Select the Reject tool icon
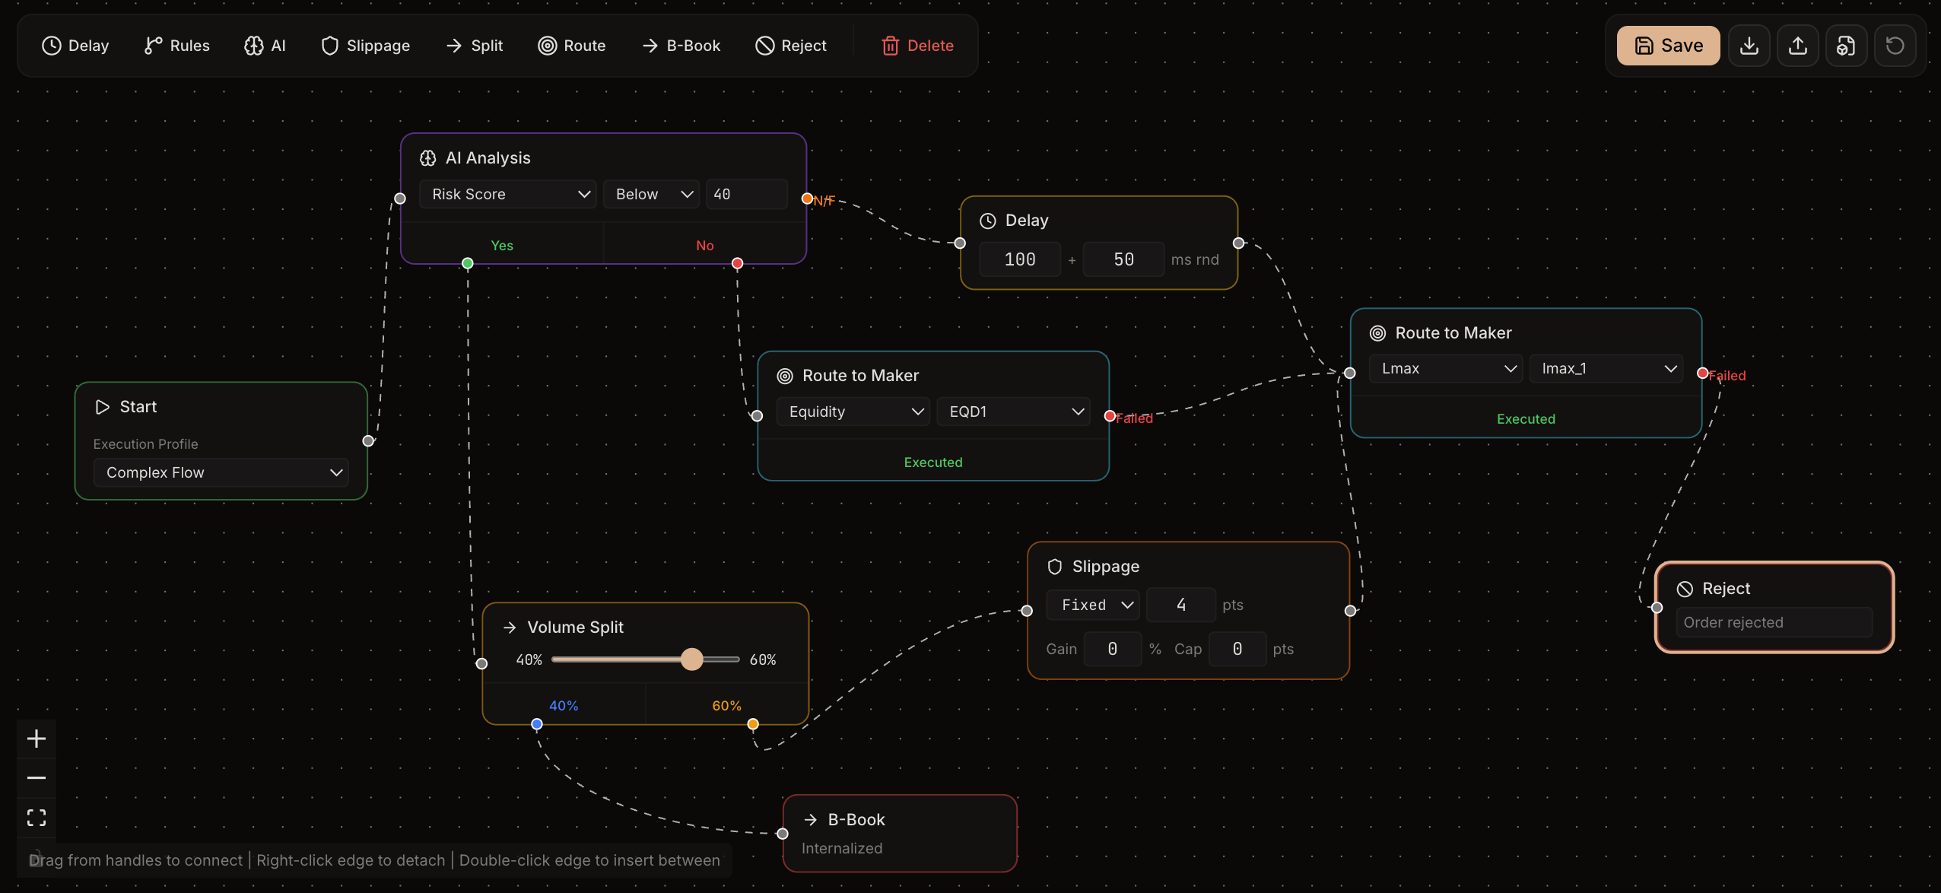The image size is (1941, 893). [x=764, y=46]
